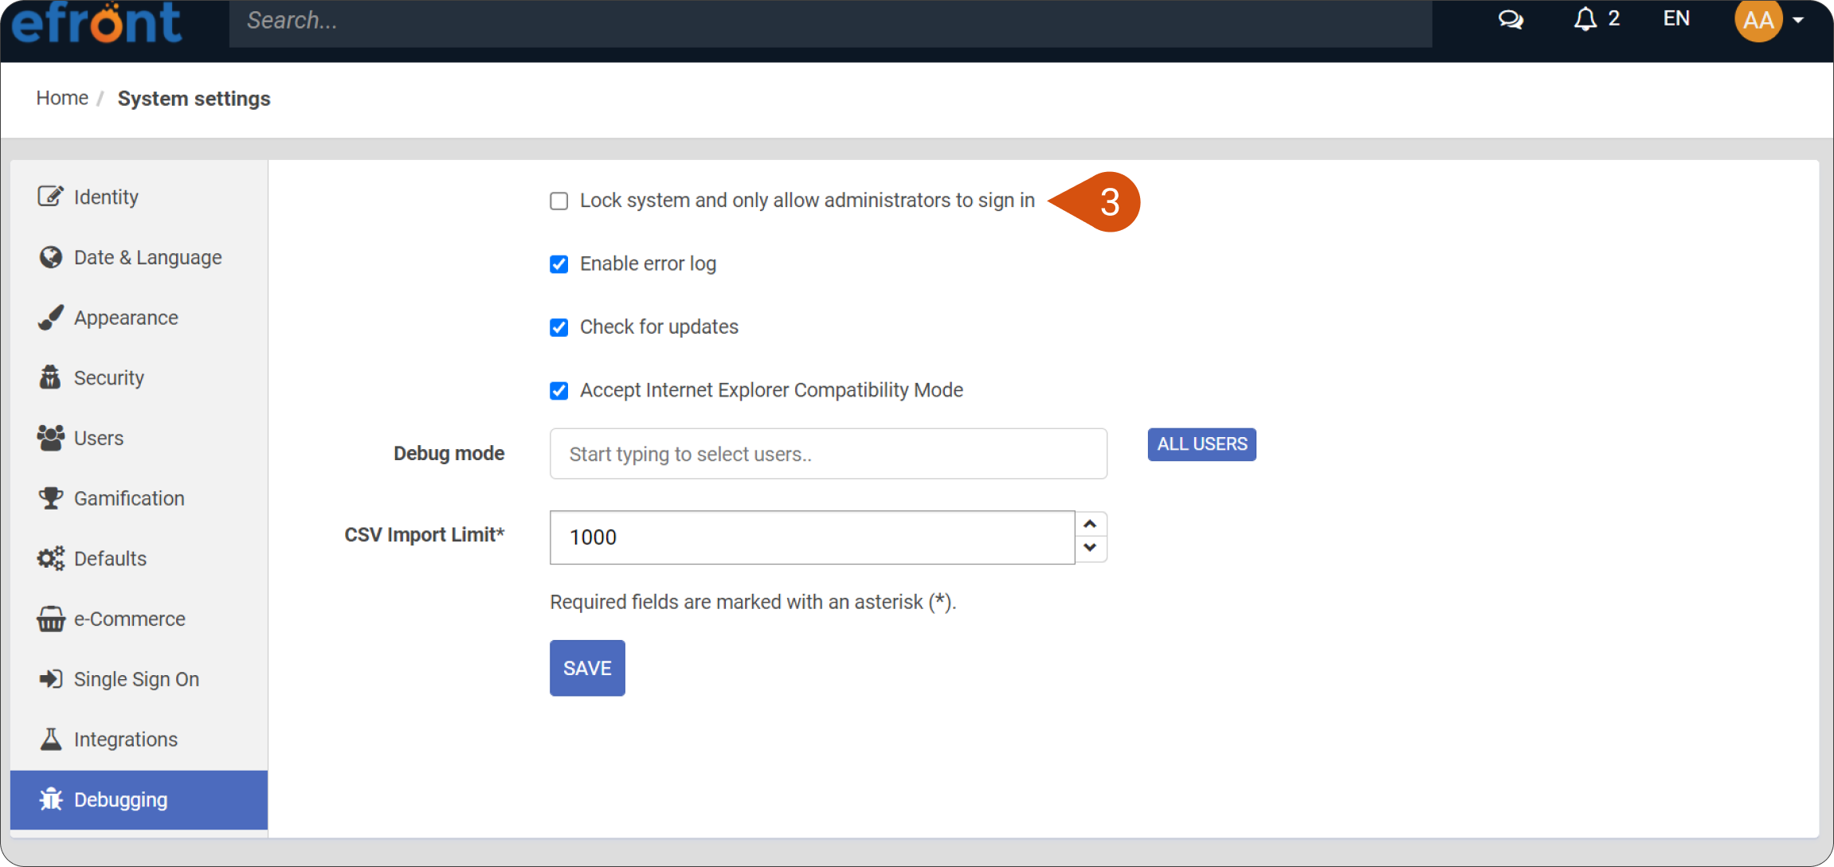Viewport: 1834px width, 867px height.
Task: Click the 'Enable error log' label text
Action: [648, 264]
